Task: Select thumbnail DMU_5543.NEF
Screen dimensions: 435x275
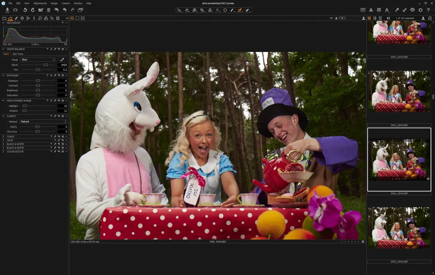Action: pyautogui.click(x=399, y=92)
